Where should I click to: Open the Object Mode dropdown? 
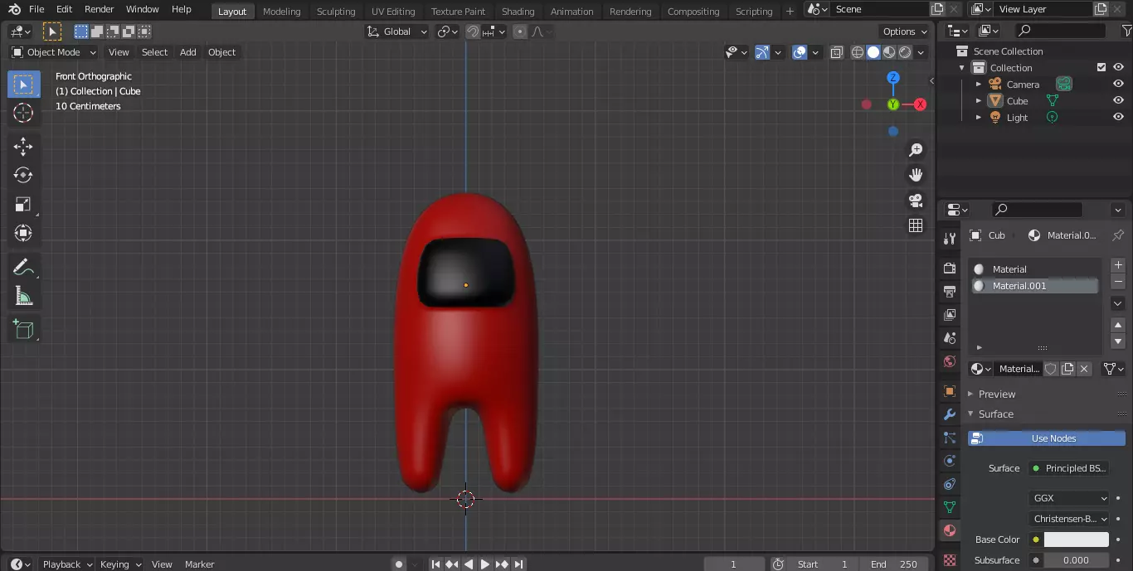click(x=54, y=52)
